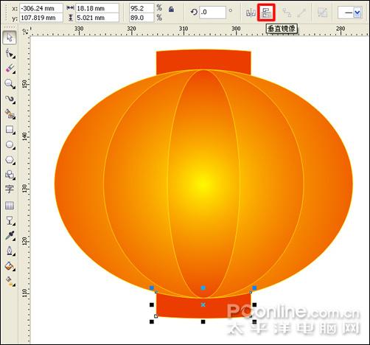The height and width of the screenshot is (345, 370).
Task: Activate the Zoom magnifier tool
Action: pos(10,84)
